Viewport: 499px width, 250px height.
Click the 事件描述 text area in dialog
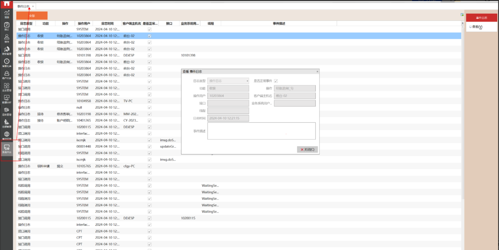[261, 131]
